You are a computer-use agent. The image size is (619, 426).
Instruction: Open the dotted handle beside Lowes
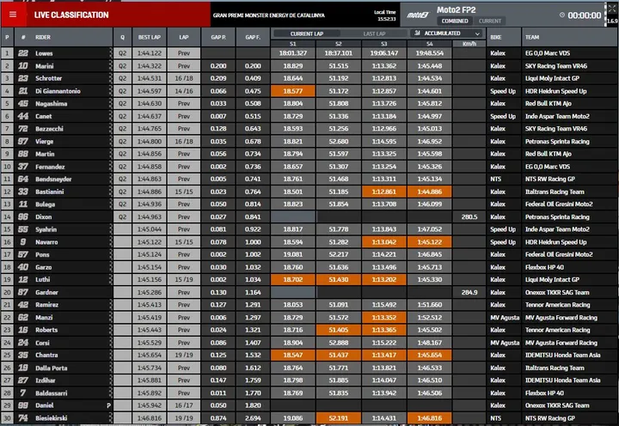pyautogui.click(x=111, y=53)
